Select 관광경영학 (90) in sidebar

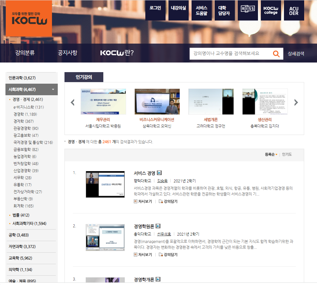[26, 128]
